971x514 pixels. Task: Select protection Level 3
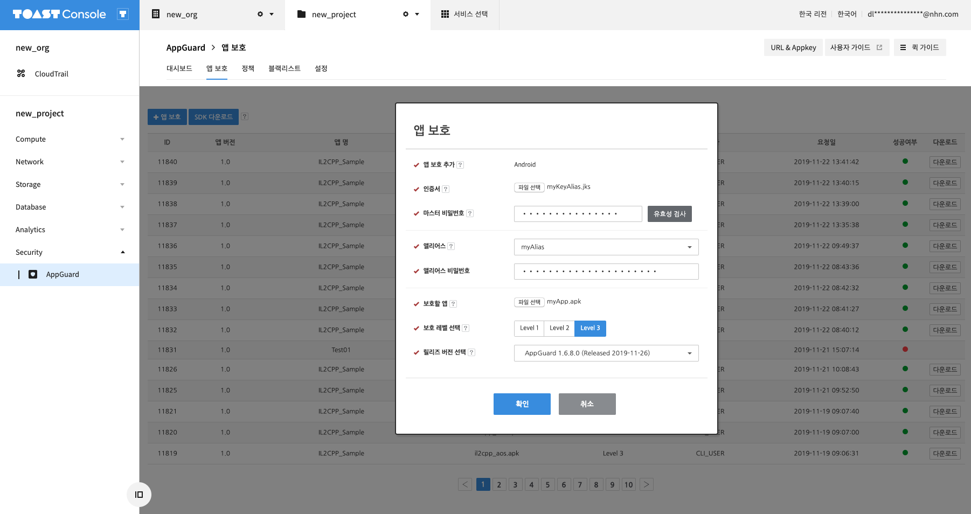pyautogui.click(x=590, y=328)
